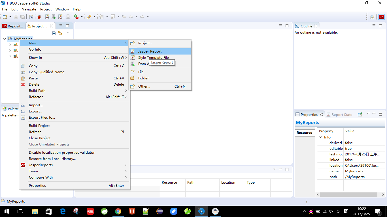Open dropdown beside New wizard icon
Viewport: 387px width, 217px height.
click(10, 17)
